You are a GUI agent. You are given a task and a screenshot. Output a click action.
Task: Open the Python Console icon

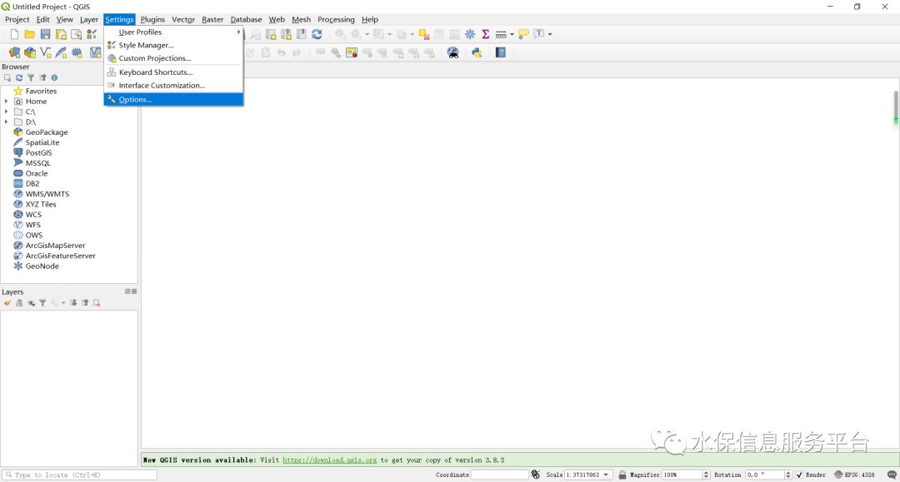coord(477,52)
